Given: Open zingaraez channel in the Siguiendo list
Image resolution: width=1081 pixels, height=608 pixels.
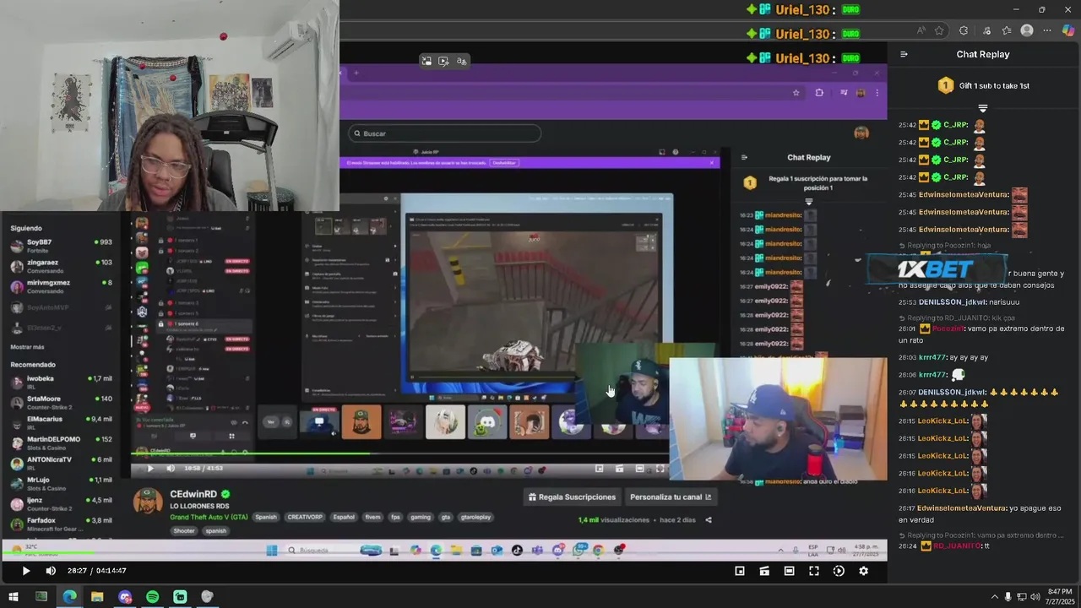Looking at the screenshot, I should tap(61, 266).
